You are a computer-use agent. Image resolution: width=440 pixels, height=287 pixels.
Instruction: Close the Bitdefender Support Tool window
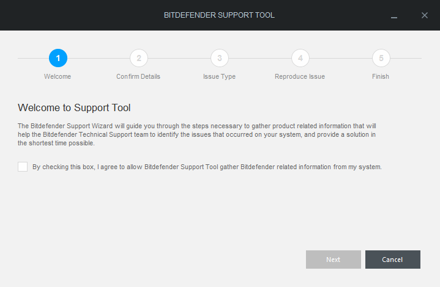[425, 15]
